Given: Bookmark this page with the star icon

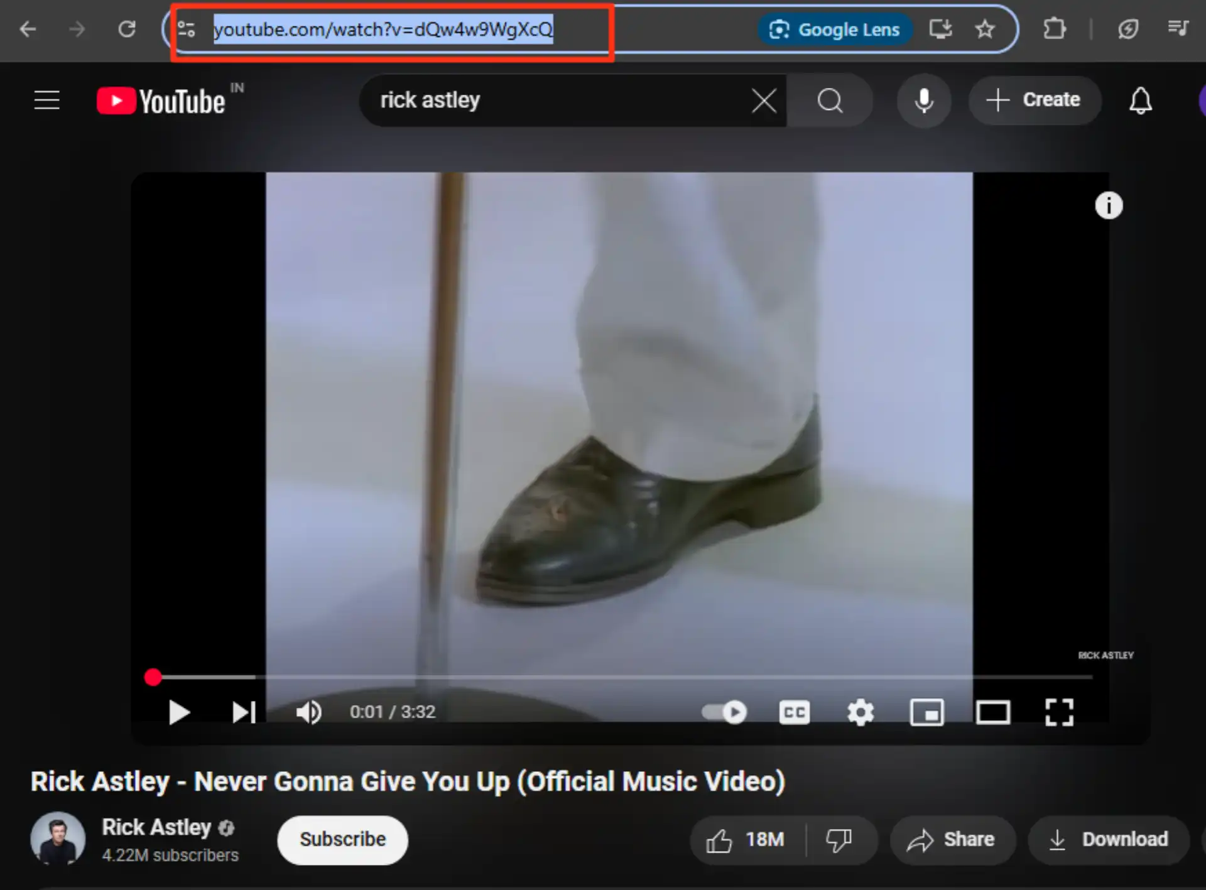Looking at the screenshot, I should tap(985, 29).
